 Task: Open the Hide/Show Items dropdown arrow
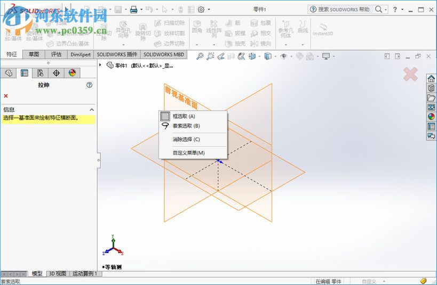(x=291, y=56)
